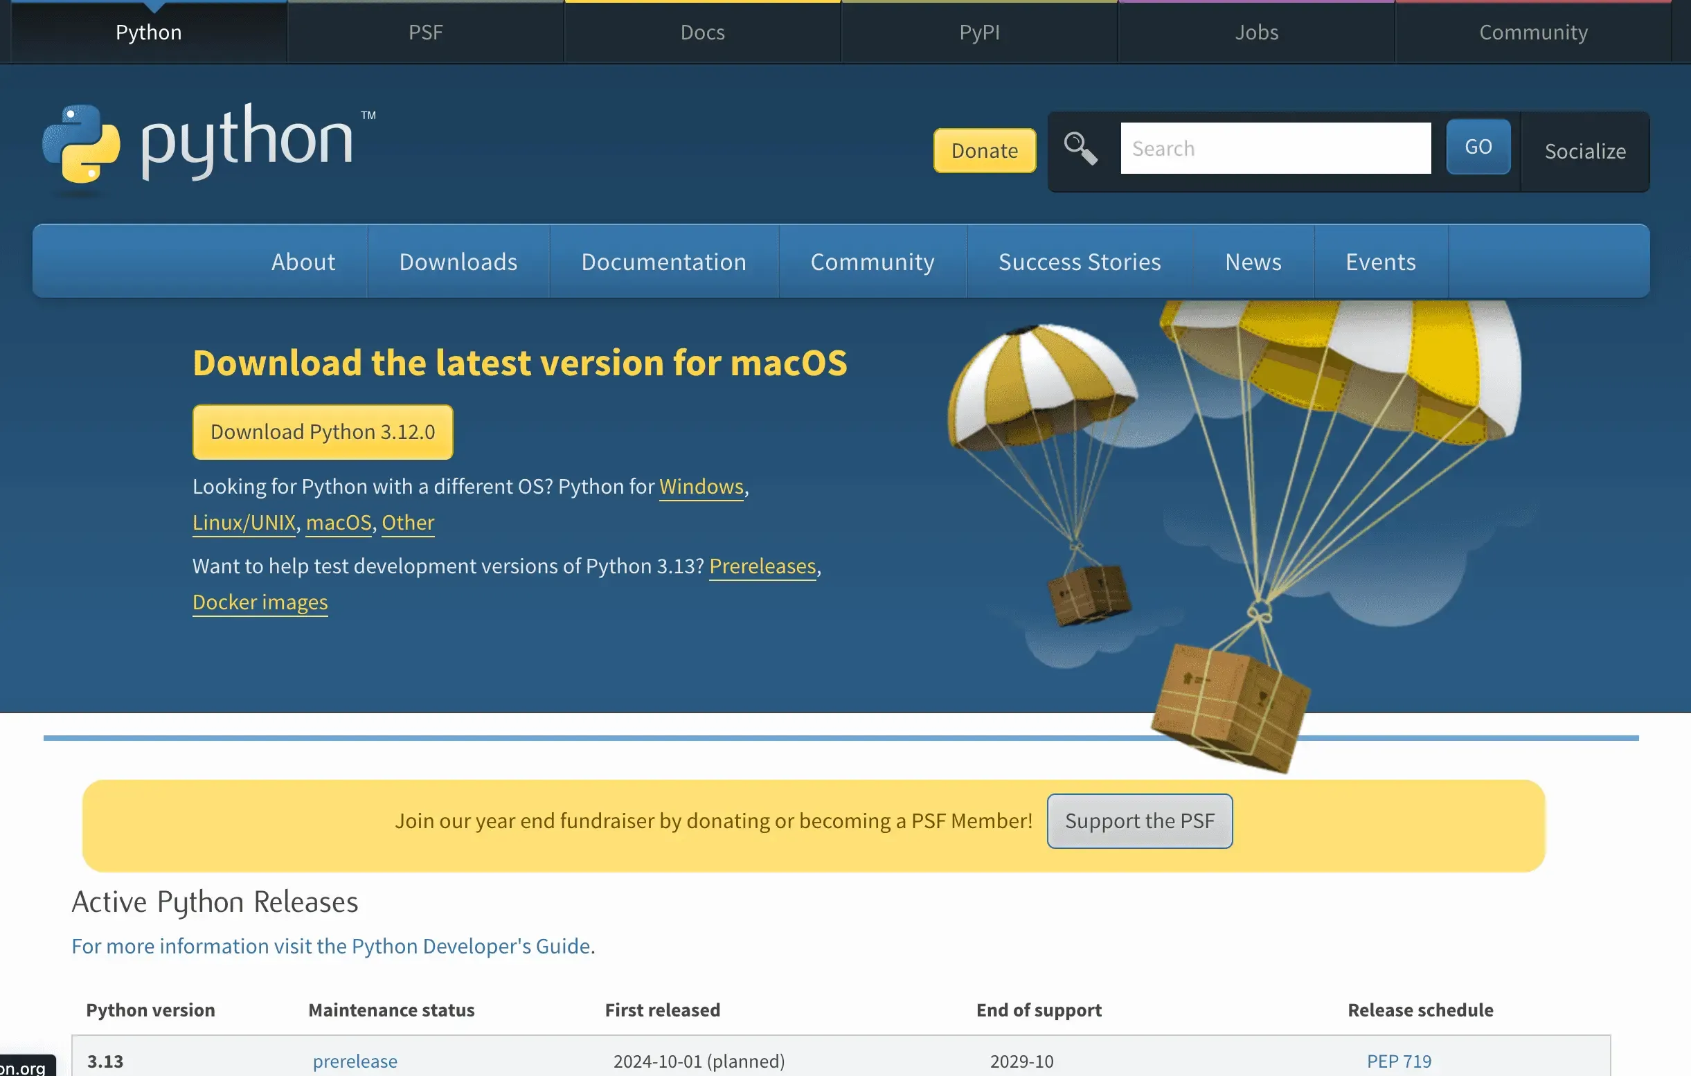Click the magnifying glass search icon

point(1080,148)
